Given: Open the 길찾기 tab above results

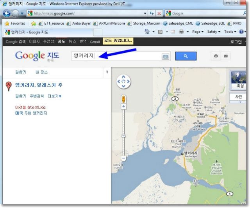Looking at the screenshot, I should point(21,72).
